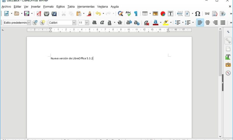Undo the last action

pyautogui.click(x=98, y=14)
